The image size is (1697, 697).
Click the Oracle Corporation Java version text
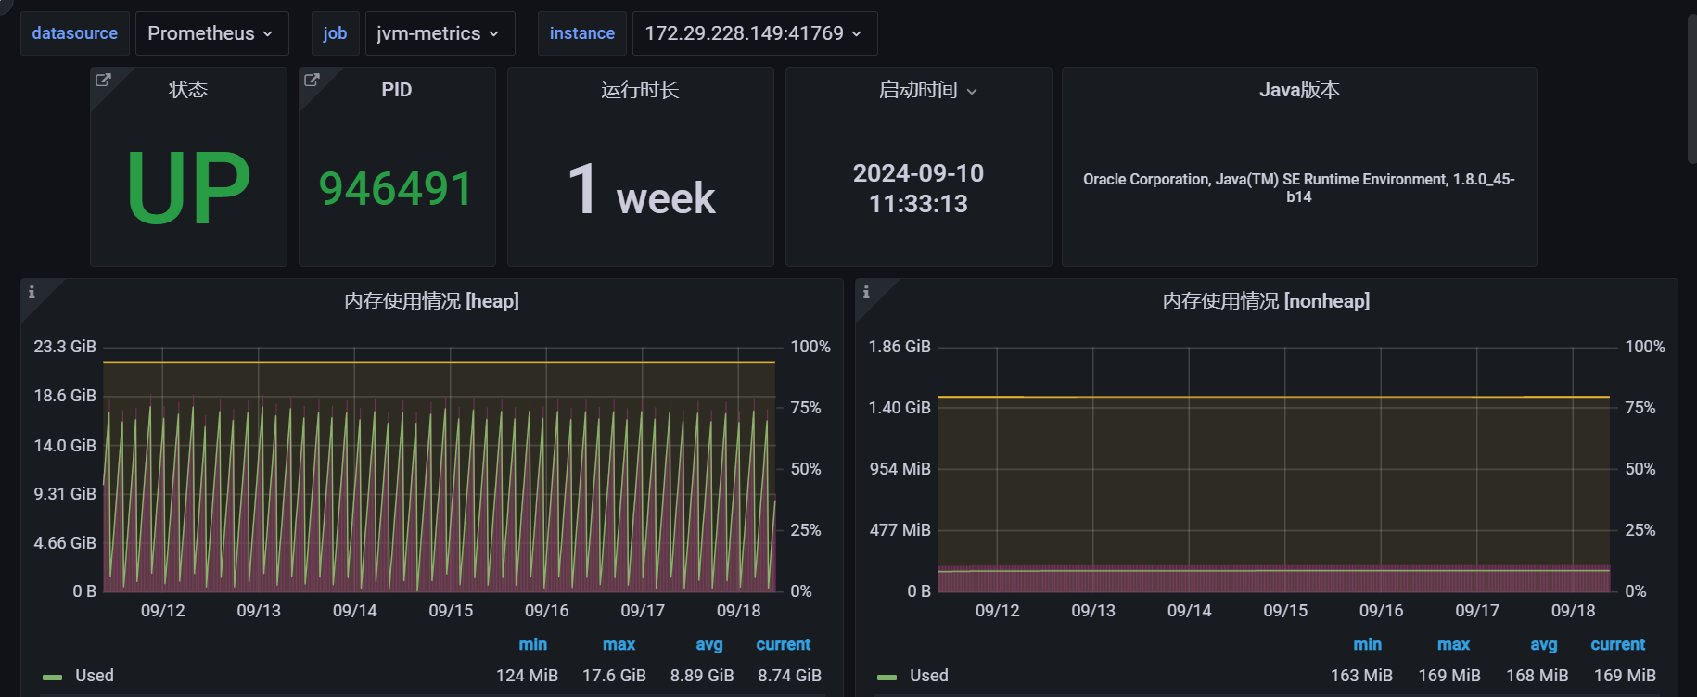1298,187
